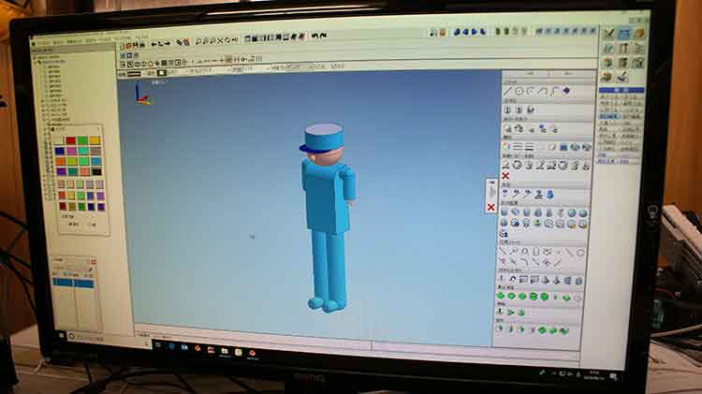Close the small dialog under the color palette

(x=93, y=262)
